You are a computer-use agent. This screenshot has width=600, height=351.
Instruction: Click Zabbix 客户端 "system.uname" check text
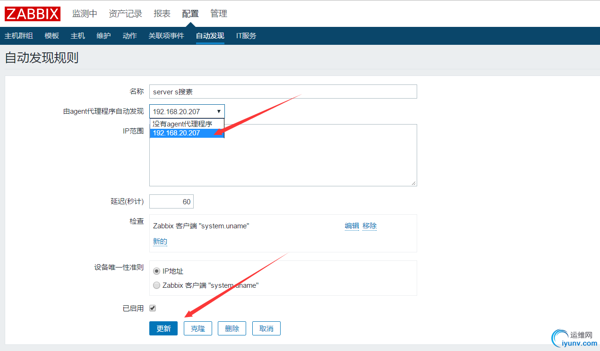coord(201,226)
